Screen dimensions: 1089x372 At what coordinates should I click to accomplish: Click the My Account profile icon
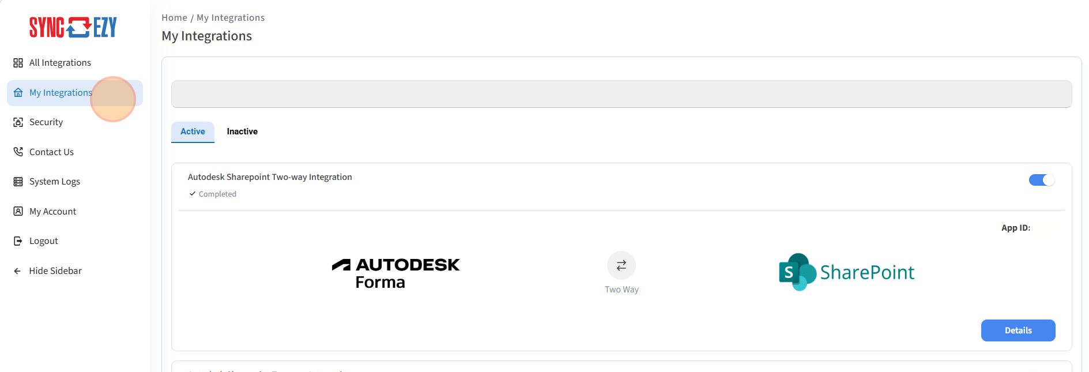[x=18, y=211]
